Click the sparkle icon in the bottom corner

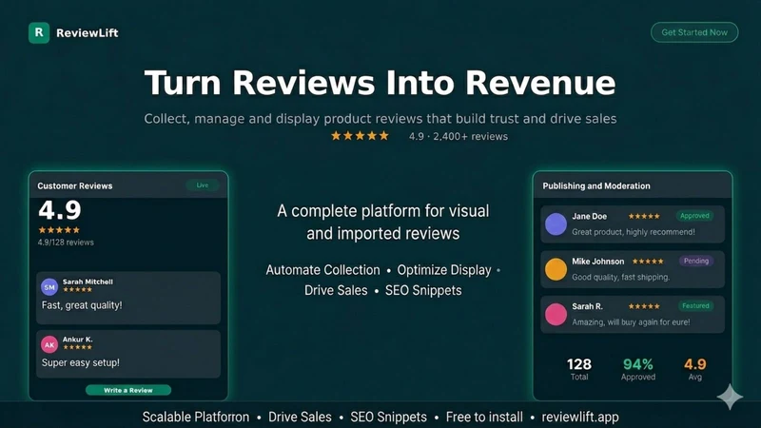730,397
